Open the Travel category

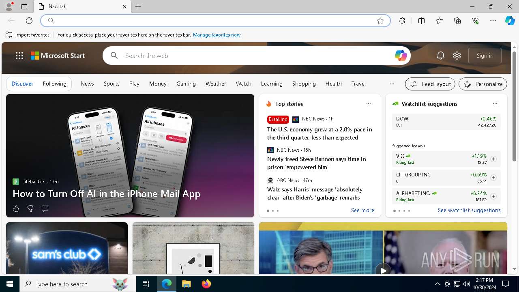click(x=358, y=84)
